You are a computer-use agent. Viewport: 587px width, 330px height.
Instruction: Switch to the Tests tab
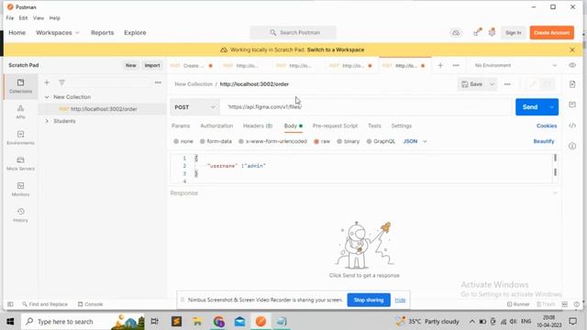[374, 126]
